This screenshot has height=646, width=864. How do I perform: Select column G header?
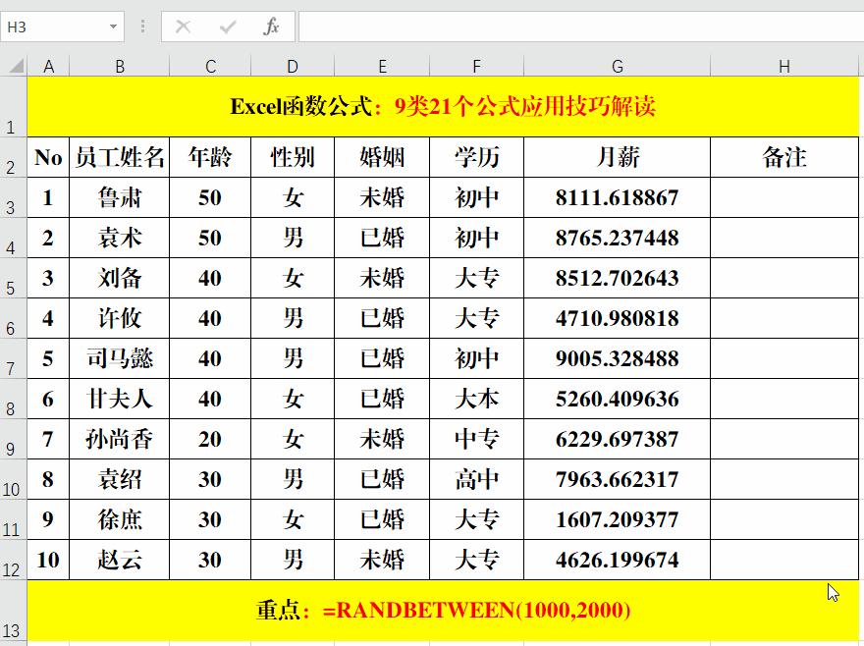pos(617,66)
